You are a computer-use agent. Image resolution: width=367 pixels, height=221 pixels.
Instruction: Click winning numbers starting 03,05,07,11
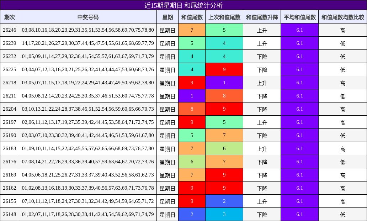pyautogui.click(x=88, y=83)
